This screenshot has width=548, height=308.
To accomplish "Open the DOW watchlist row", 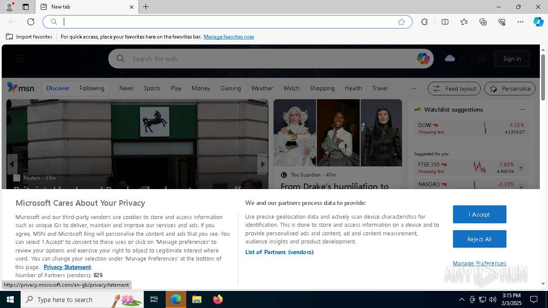I will [471, 128].
